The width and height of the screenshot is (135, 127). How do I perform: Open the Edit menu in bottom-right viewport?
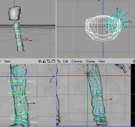tap(65, 61)
